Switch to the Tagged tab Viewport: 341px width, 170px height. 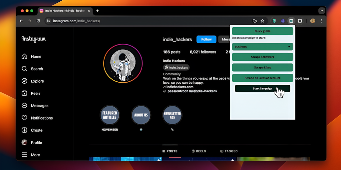point(229,151)
